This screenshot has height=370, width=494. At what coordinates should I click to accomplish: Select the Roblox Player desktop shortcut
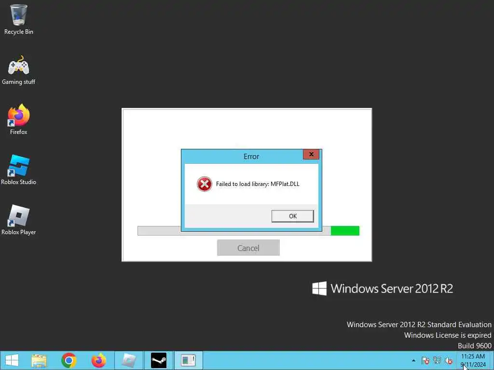(x=19, y=220)
